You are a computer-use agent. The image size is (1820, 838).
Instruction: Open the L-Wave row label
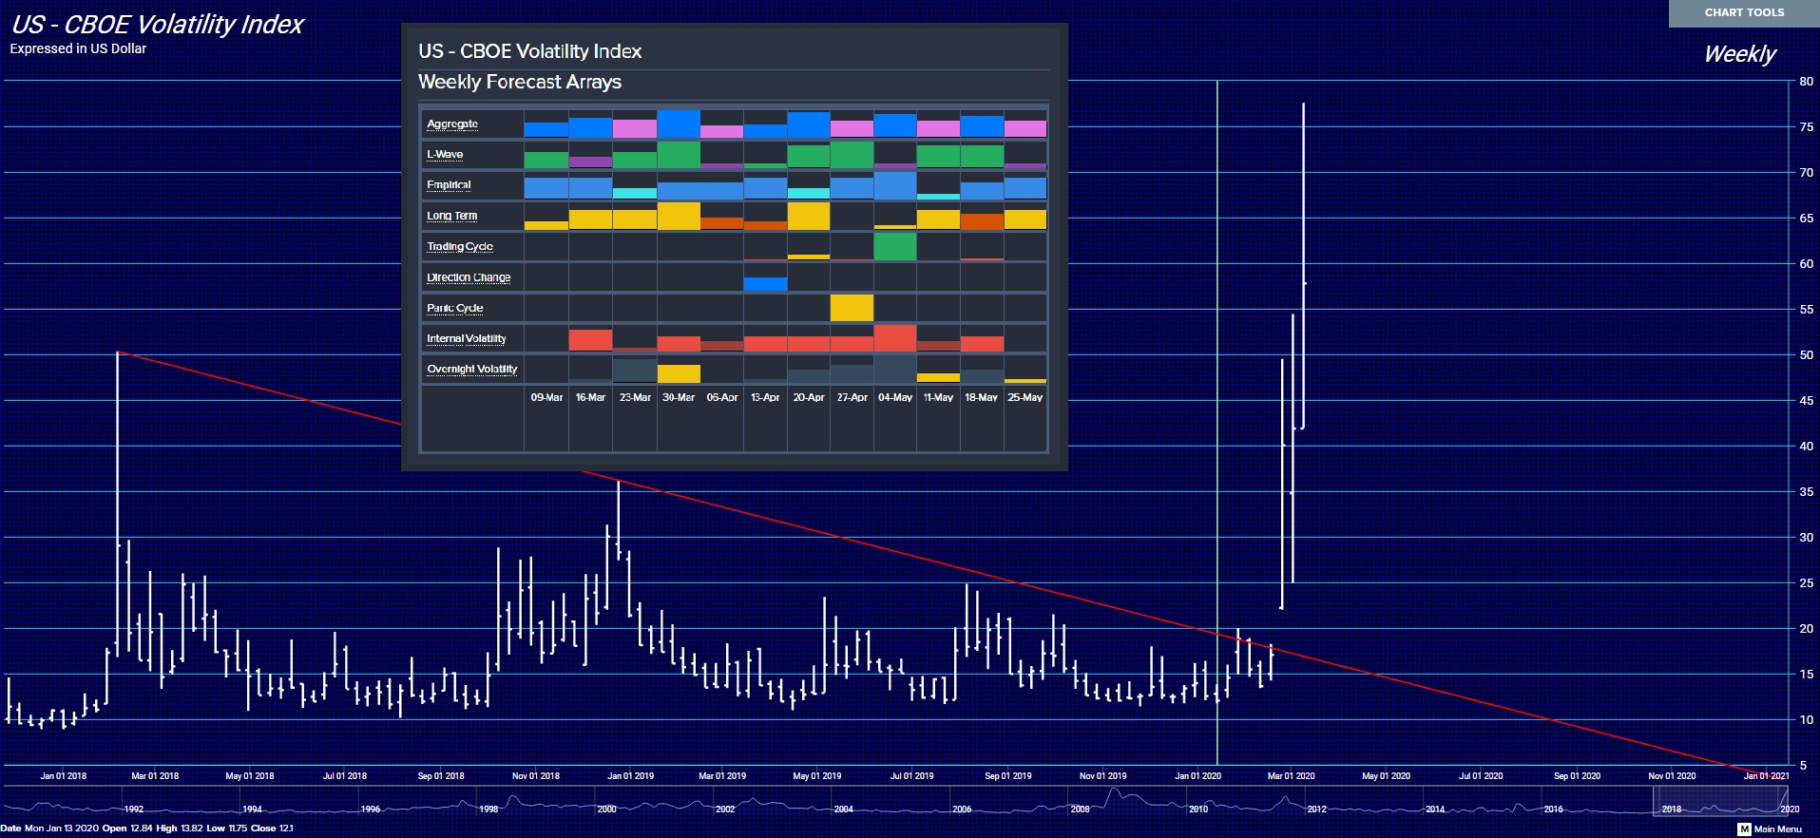point(445,155)
